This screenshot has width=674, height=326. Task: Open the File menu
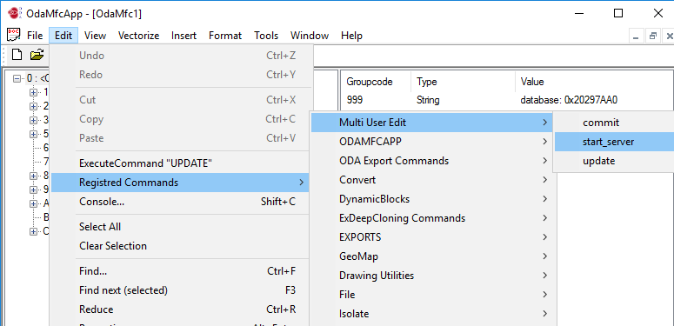coord(35,36)
